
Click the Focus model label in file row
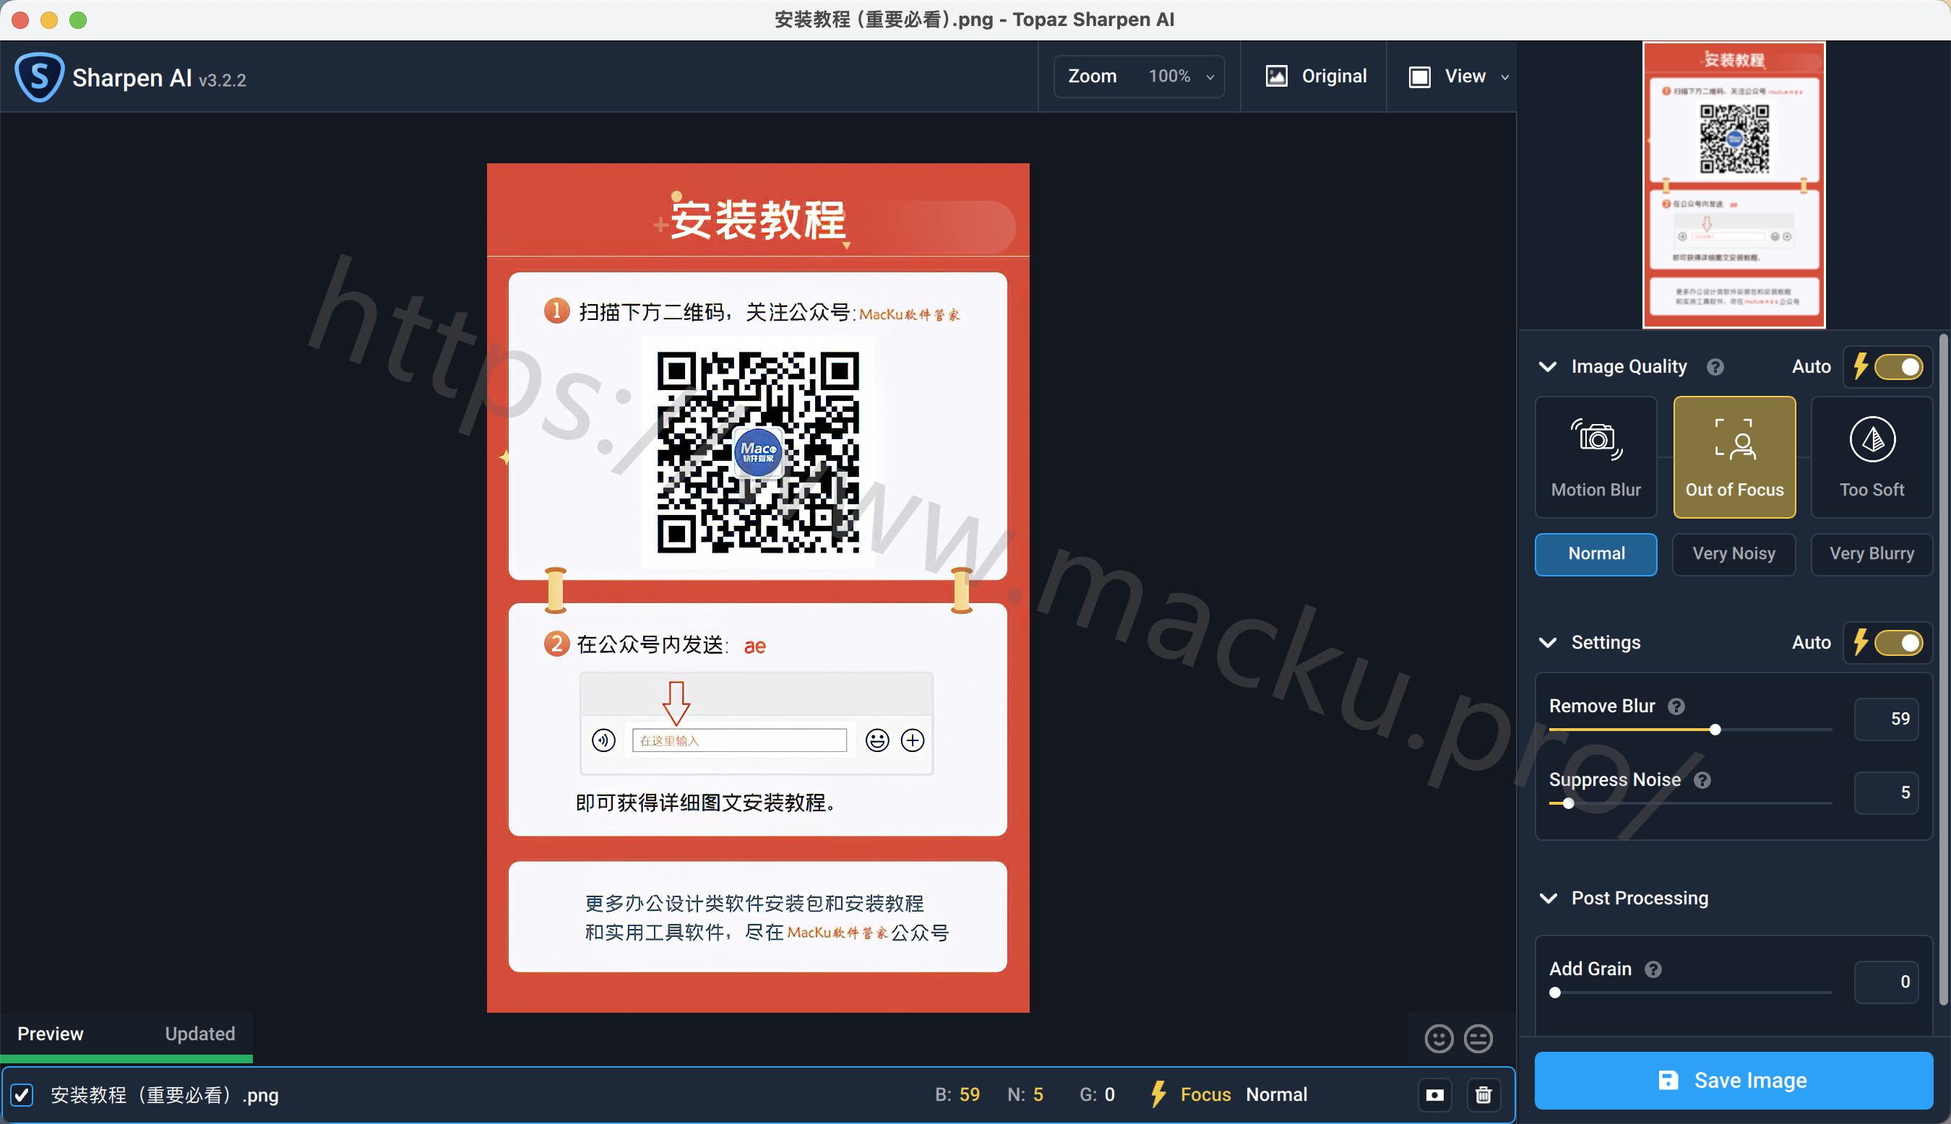[1205, 1094]
